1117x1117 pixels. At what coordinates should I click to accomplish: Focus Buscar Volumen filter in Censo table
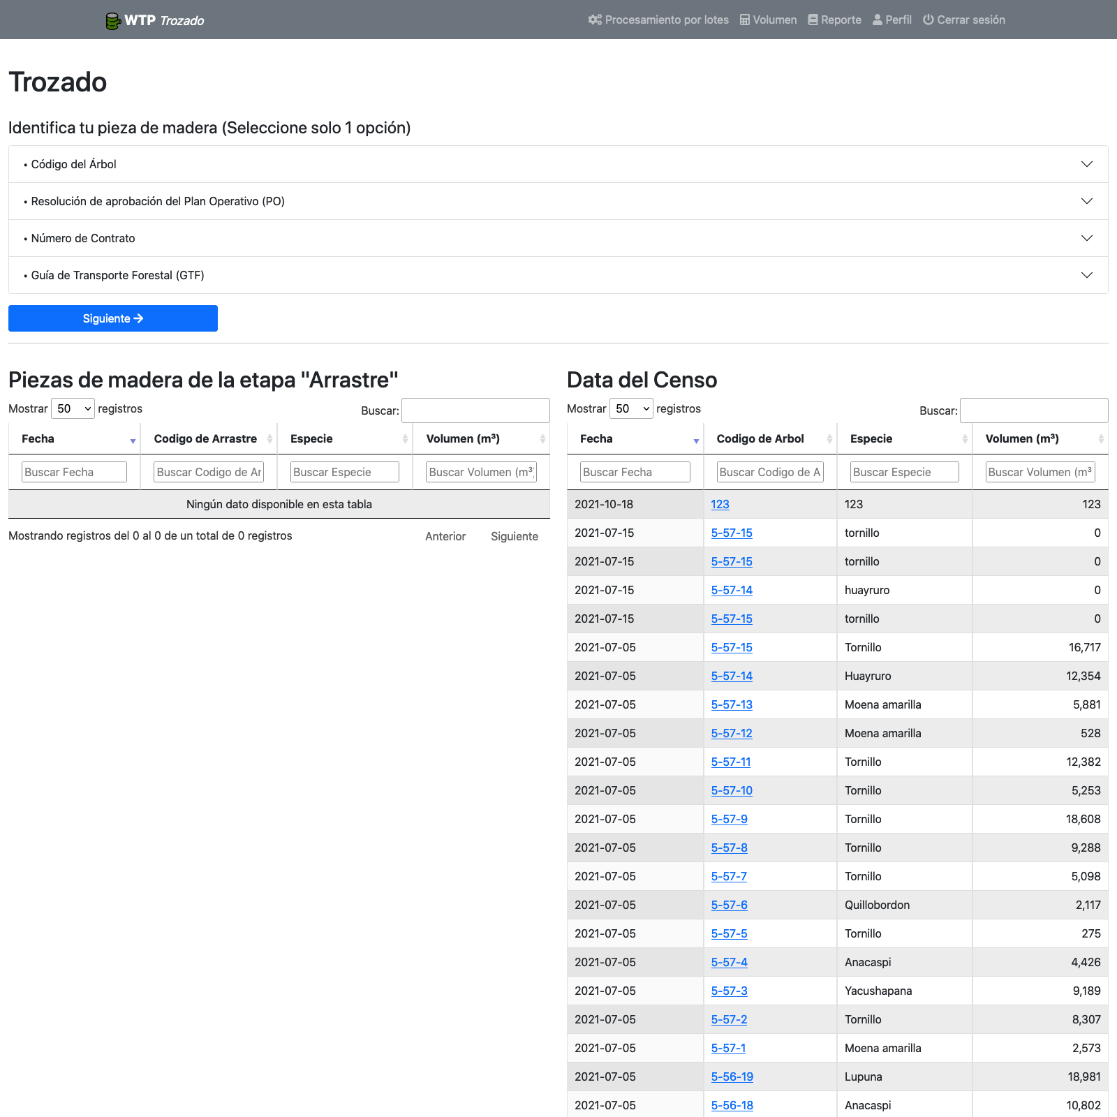click(x=1040, y=472)
